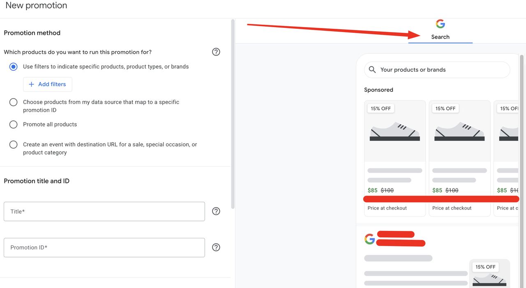Switch to the Search preview tab

[x=440, y=37]
